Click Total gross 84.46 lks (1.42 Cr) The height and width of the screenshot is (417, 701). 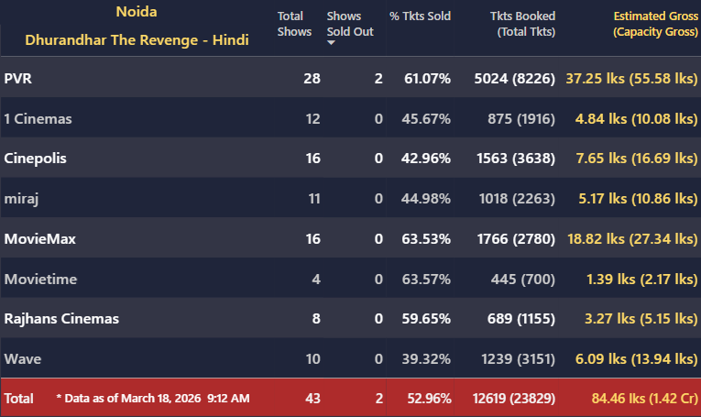645,399
